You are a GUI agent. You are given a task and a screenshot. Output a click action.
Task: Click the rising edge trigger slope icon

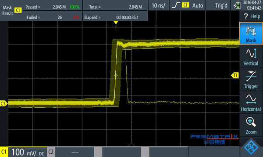[x=176, y=5]
